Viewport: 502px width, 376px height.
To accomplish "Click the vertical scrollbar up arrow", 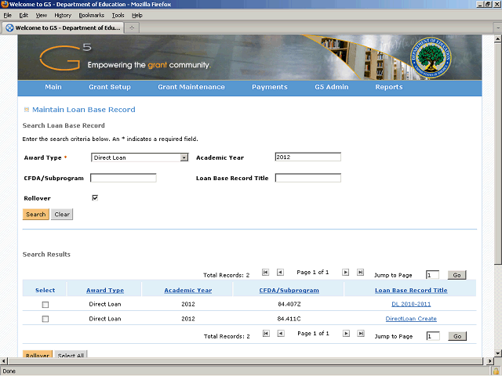I will pos(498,39).
